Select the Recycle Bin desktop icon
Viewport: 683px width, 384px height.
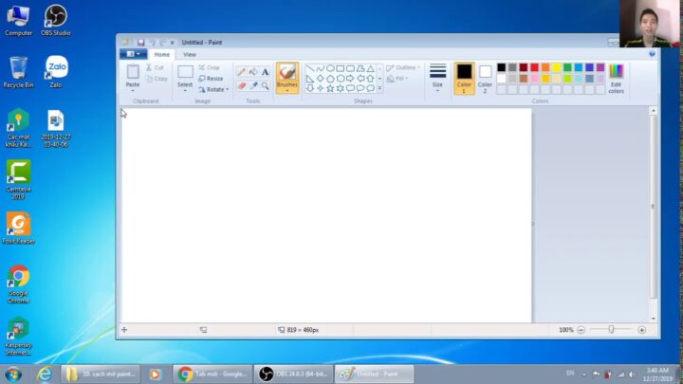coord(18,72)
